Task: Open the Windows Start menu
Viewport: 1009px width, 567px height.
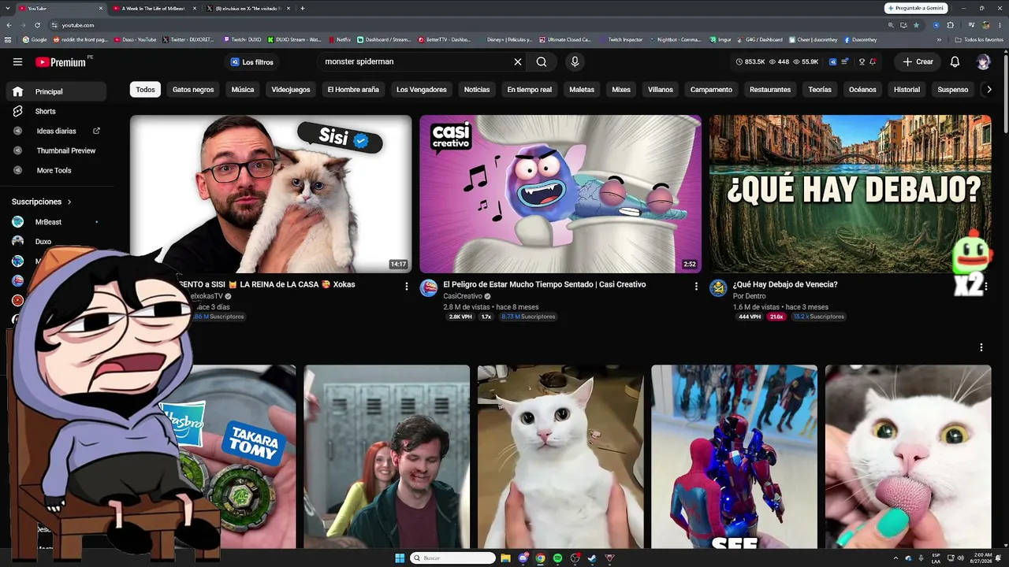Action: pyautogui.click(x=400, y=558)
